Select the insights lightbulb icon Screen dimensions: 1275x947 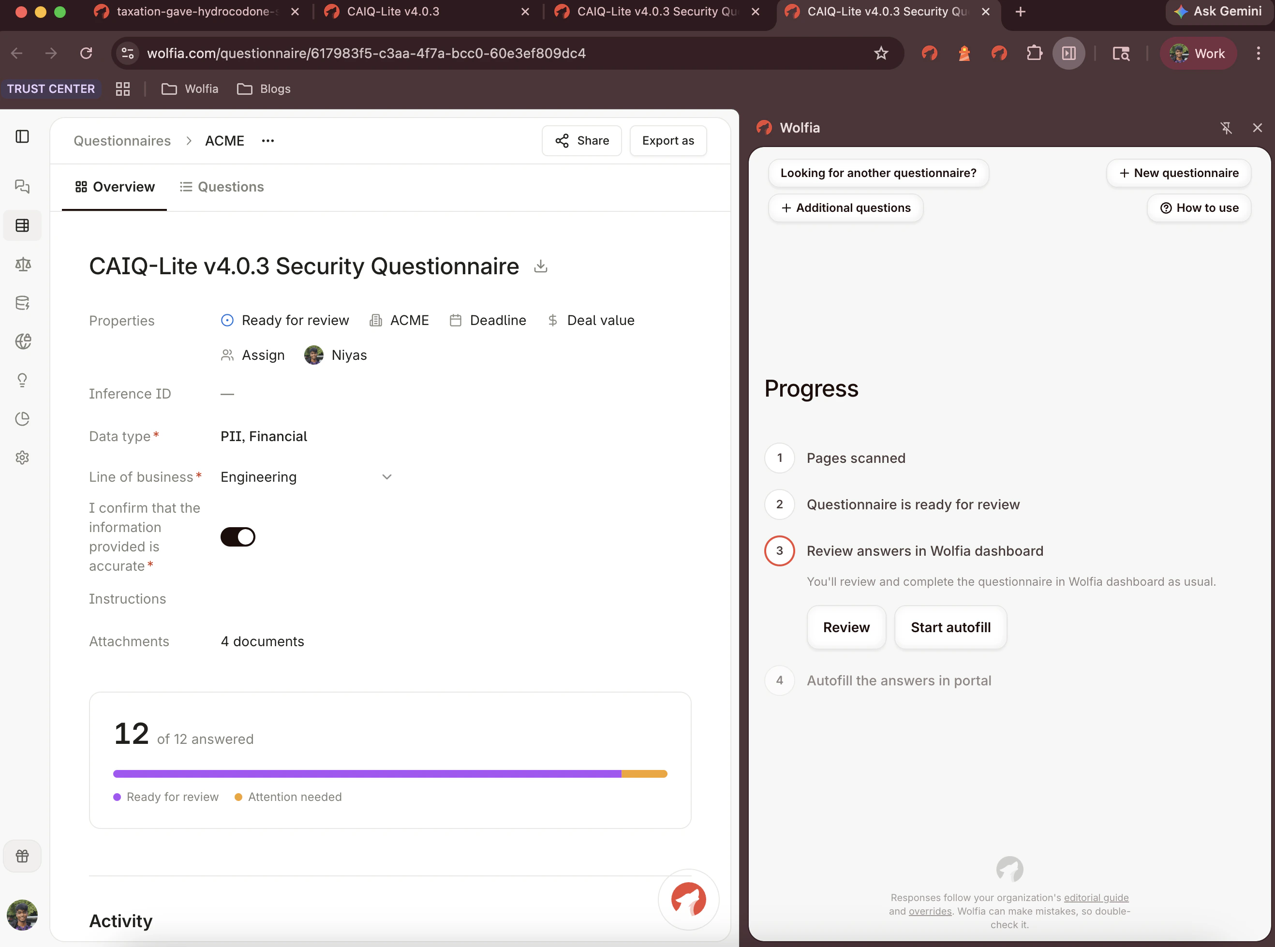tap(22, 380)
